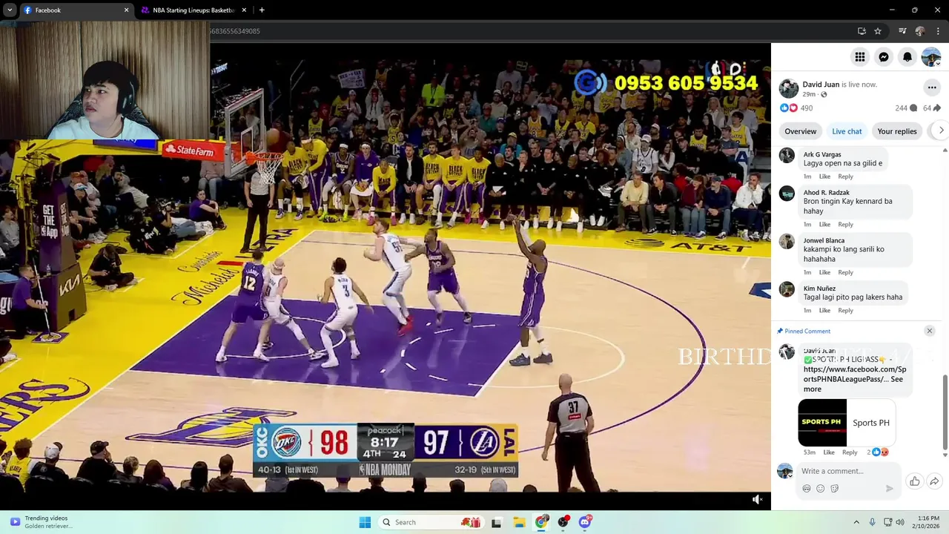
Task: Click David Juan's profile picture in post header
Action: (x=789, y=89)
